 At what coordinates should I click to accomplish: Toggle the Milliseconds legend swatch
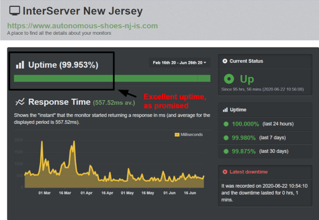coord(177,135)
